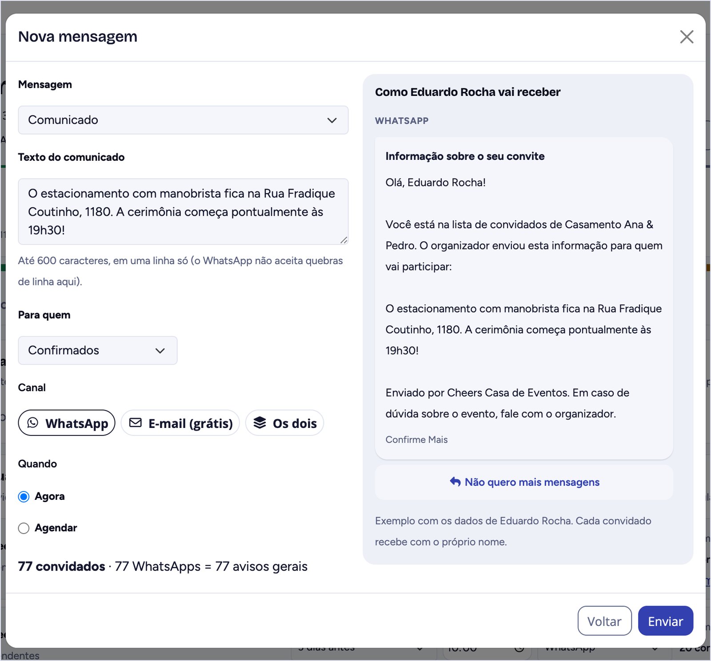Click the 77 convidados summary text

point(62,566)
